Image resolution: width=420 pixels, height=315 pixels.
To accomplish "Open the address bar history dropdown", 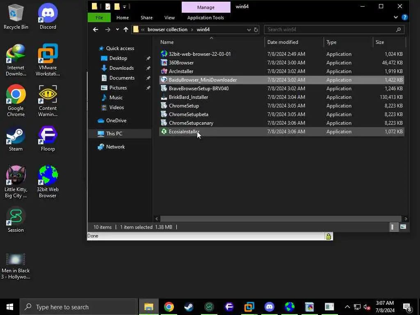I will (249, 30).
